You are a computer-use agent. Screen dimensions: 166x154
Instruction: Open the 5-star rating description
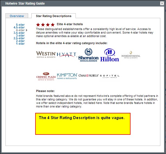tap(20, 25)
